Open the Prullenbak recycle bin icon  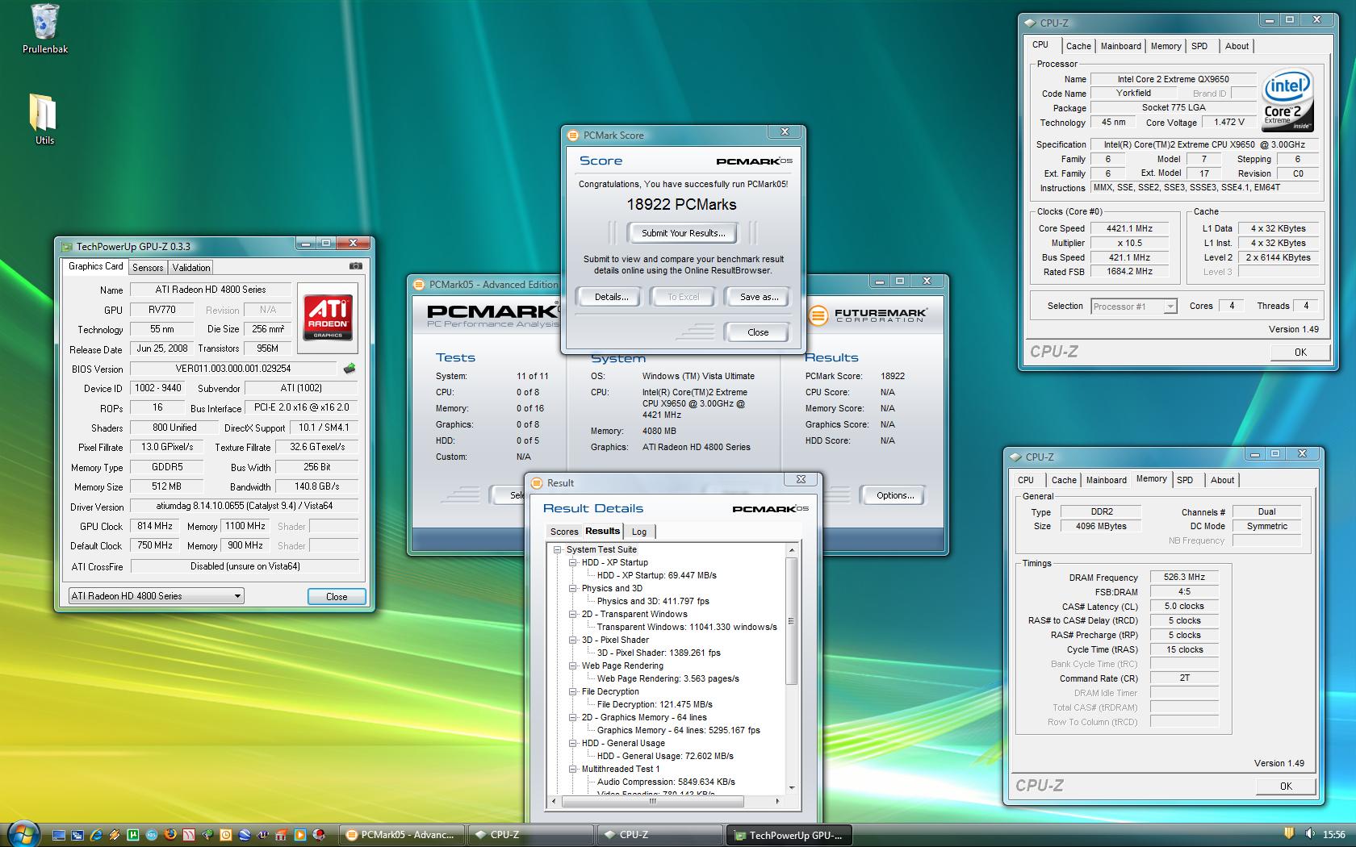(45, 29)
